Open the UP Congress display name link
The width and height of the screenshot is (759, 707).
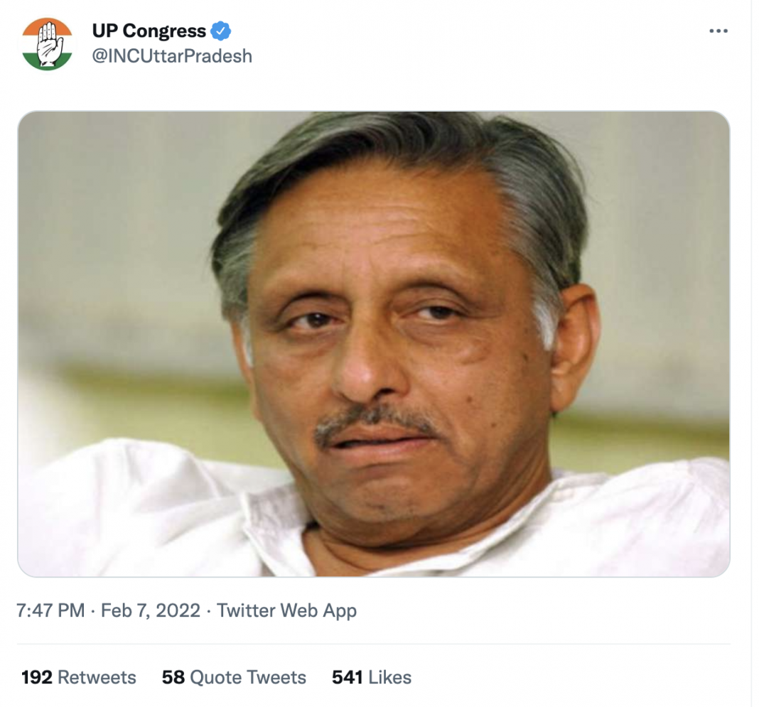[x=149, y=31]
